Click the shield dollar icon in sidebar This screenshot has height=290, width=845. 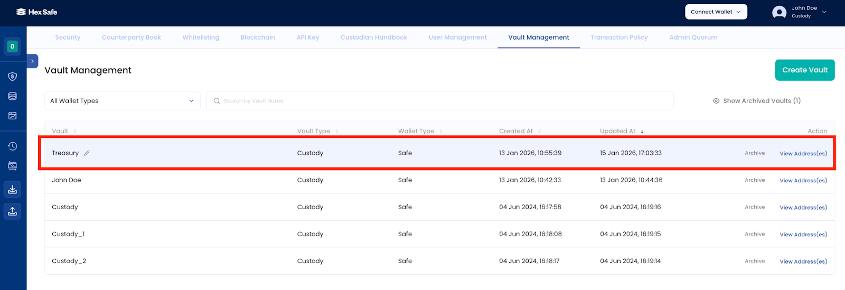(13, 77)
